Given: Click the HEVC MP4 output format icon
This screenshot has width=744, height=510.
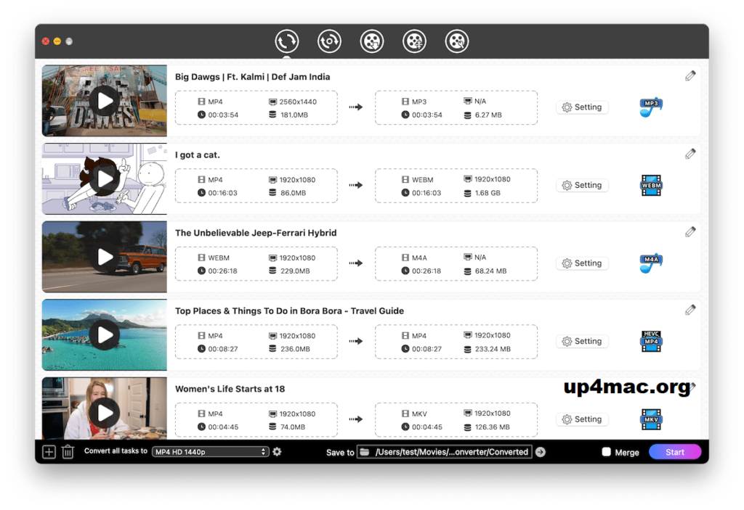Looking at the screenshot, I should pyautogui.click(x=650, y=341).
